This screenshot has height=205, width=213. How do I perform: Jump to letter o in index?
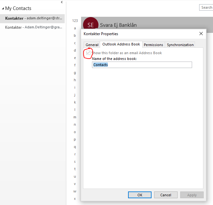click(75, 132)
